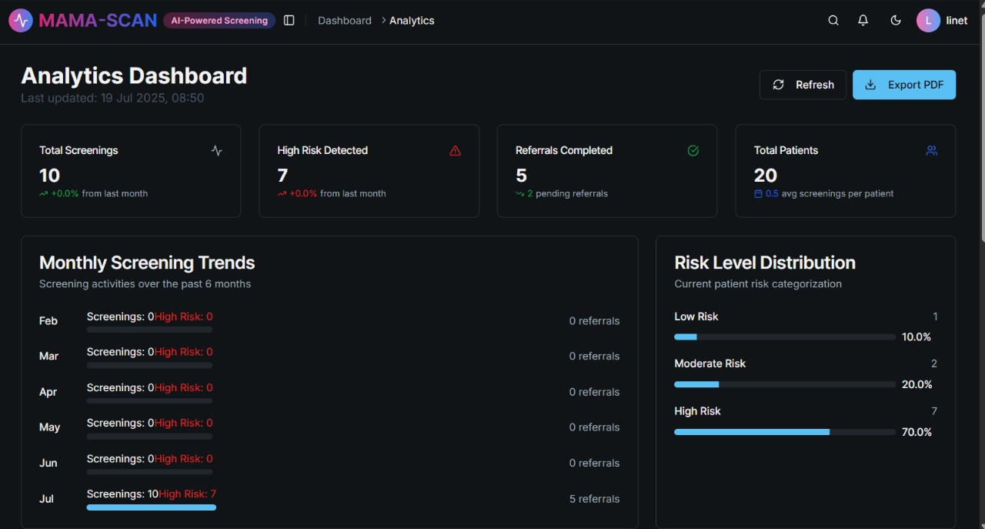Click the red trend arrow in High Risk Detected
The image size is (985, 529).
click(282, 194)
